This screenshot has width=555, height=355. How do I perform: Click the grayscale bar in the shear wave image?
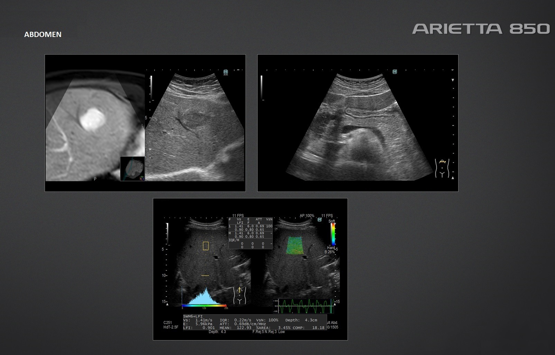[167, 234]
